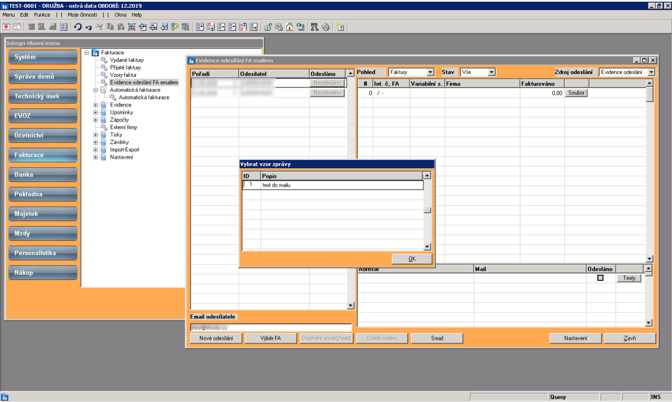Open the Help menu

[x=137, y=15]
